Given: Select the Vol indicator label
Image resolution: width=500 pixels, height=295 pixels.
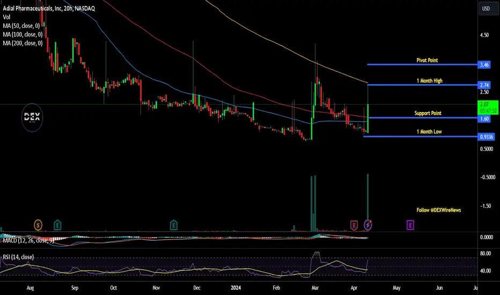Looking at the screenshot, I should pos(6,17).
